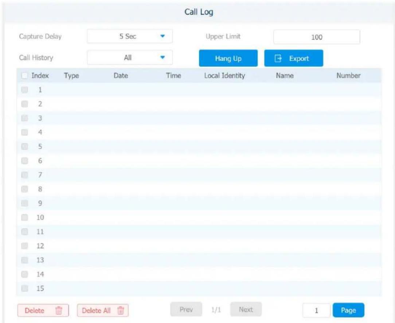Image resolution: width=395 pixels, height=323 pixels.
Task: Click the page number input field
Action: tap(316, 310)
